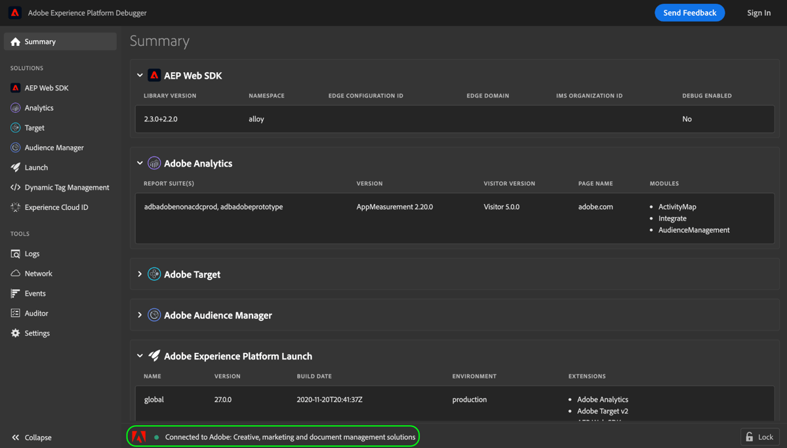
Task: Click Sign In at the top right
Action: (x=759, y=12)
